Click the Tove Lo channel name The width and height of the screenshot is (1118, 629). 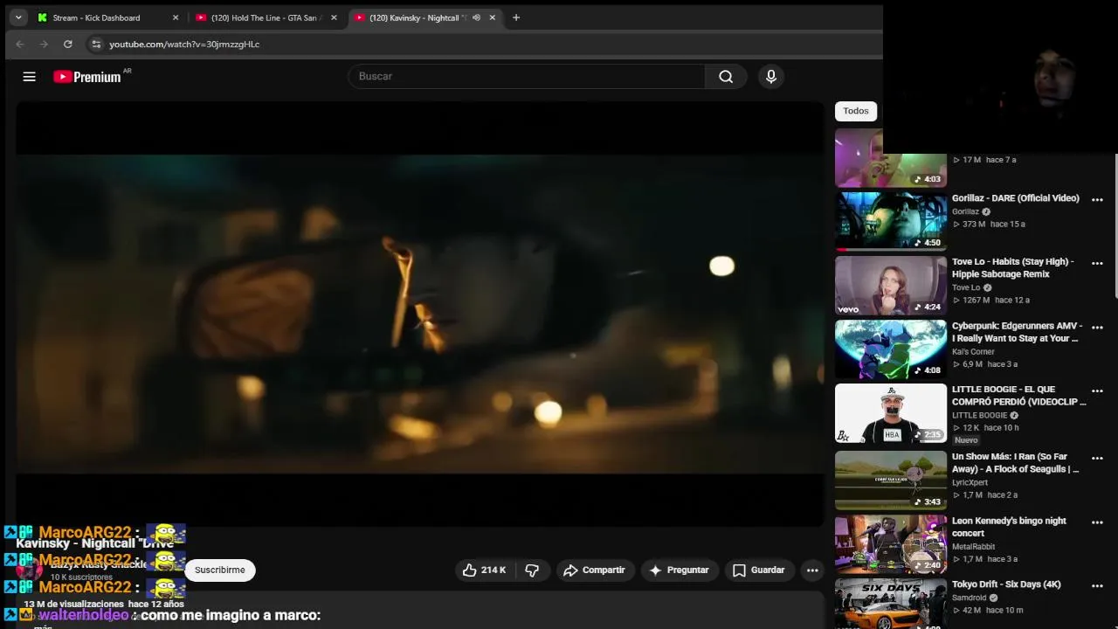coord(966,288)
